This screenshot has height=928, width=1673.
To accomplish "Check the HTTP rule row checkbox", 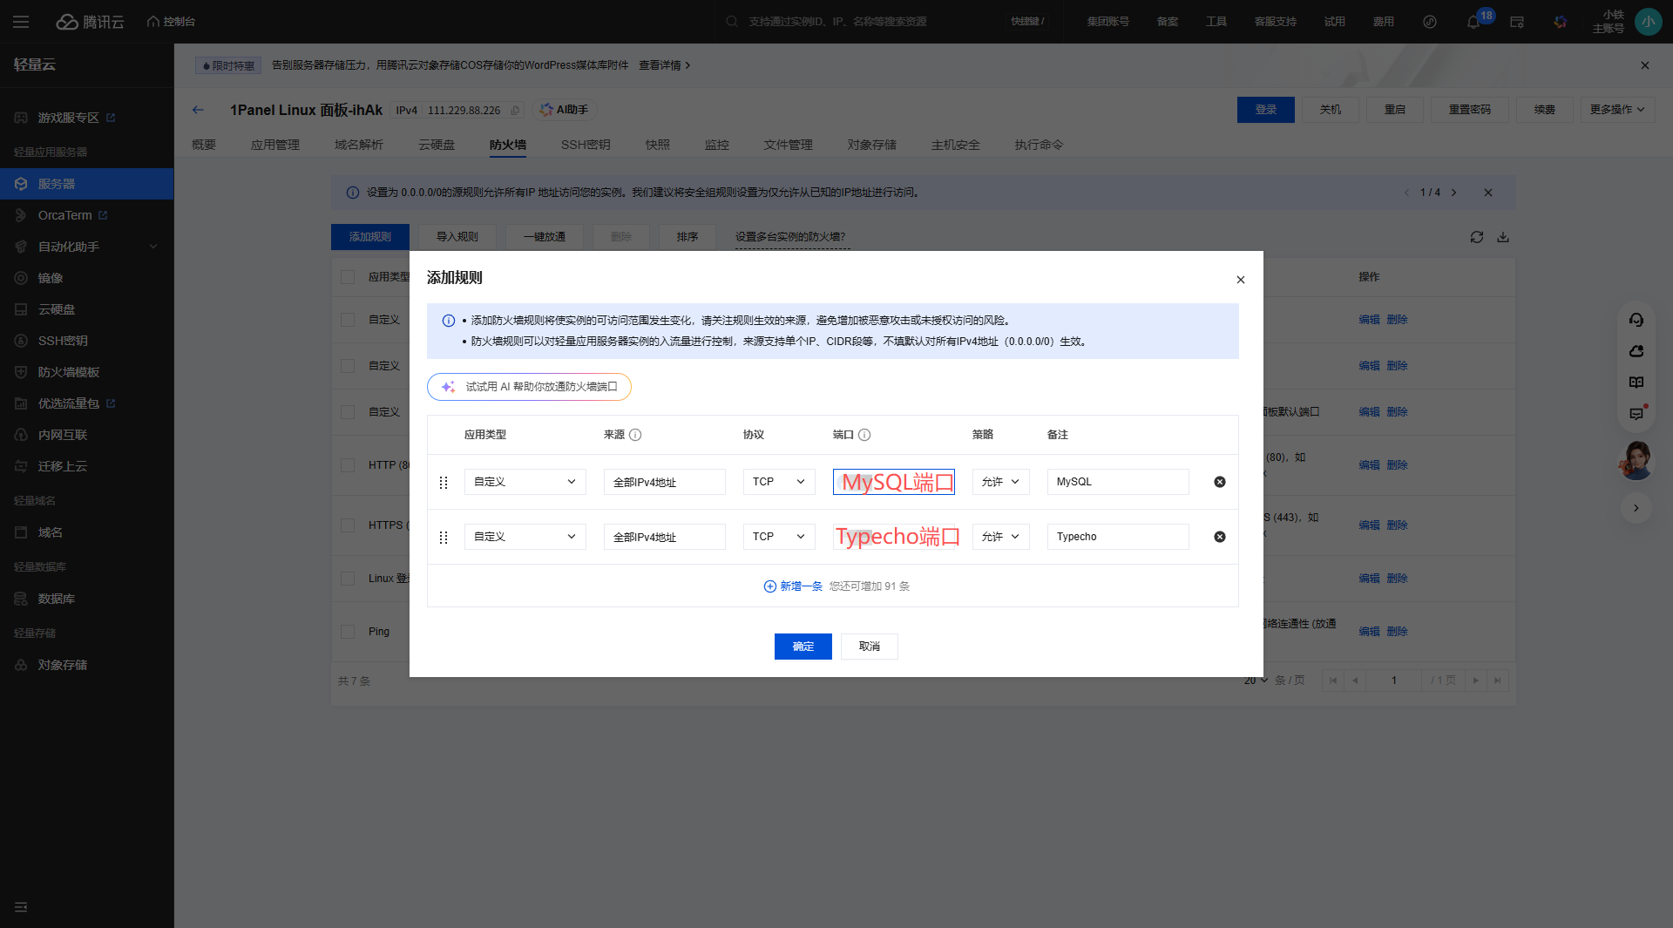I will pyautogui.click(x=347, y=464).
